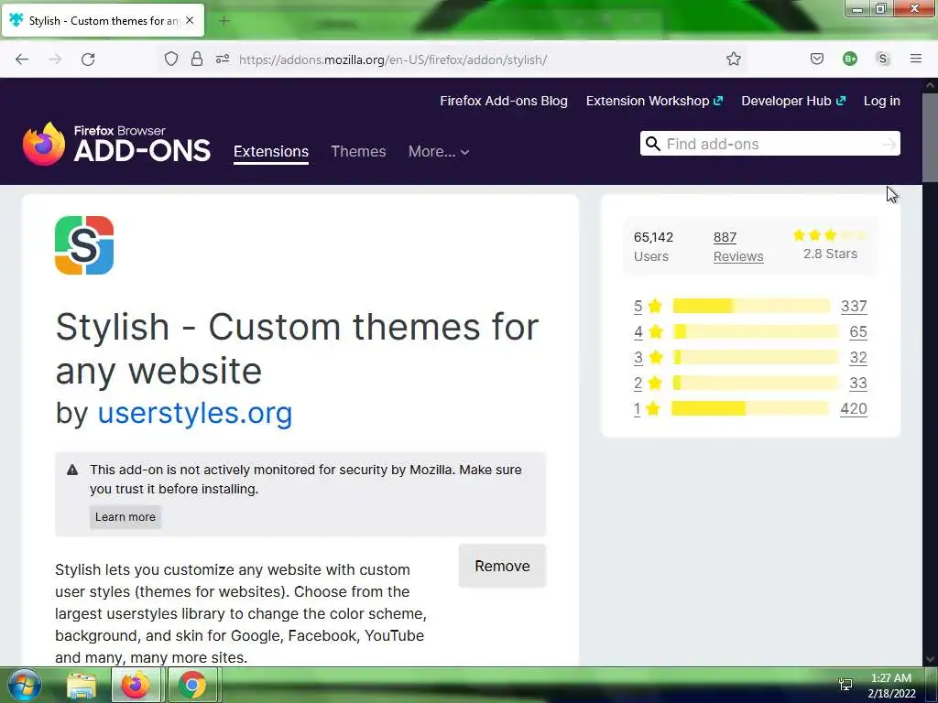Open Windows Start menu
This screenshot has height=703, width=938.
24,685
